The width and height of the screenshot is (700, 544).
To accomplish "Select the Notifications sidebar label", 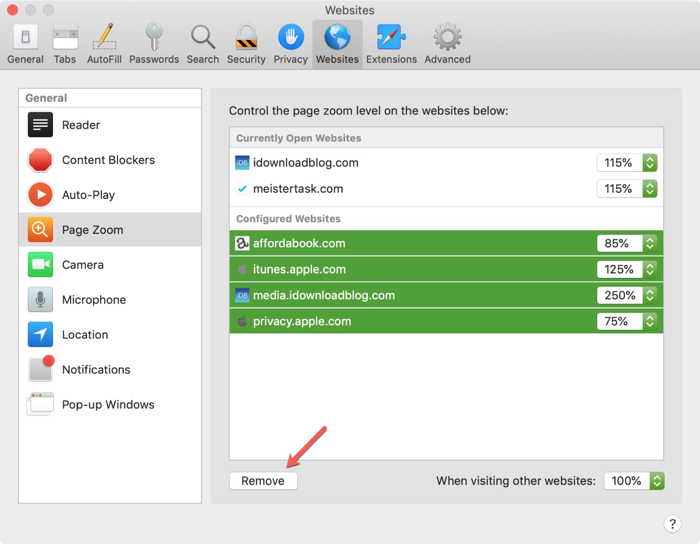I will (x=96, y=370).
